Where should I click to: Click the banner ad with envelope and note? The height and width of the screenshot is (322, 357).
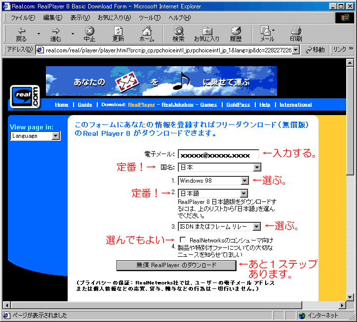point(161,81)
